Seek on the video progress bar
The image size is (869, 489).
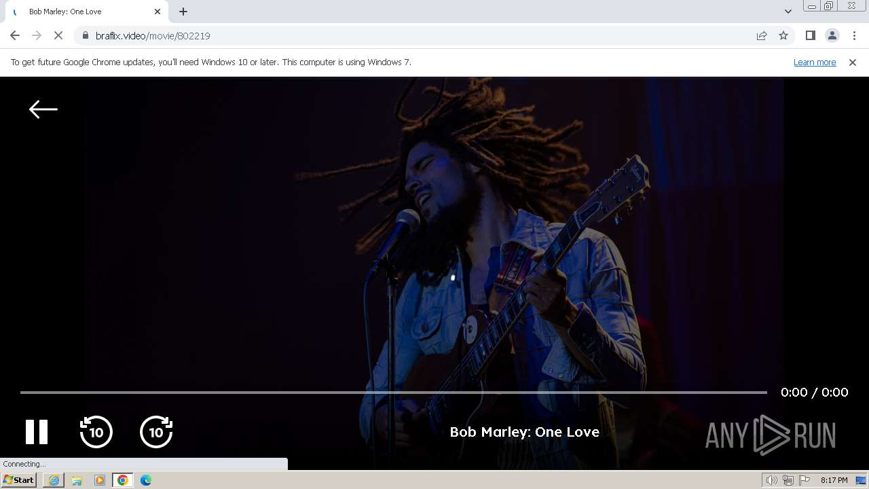click(x=394, y=392)
